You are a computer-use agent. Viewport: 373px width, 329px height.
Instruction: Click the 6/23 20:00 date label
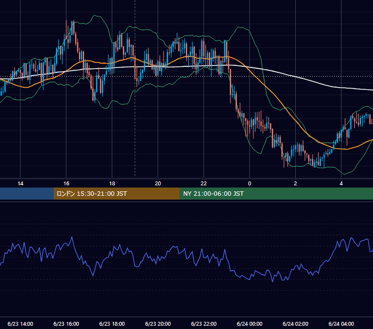[x=158, y=324]
